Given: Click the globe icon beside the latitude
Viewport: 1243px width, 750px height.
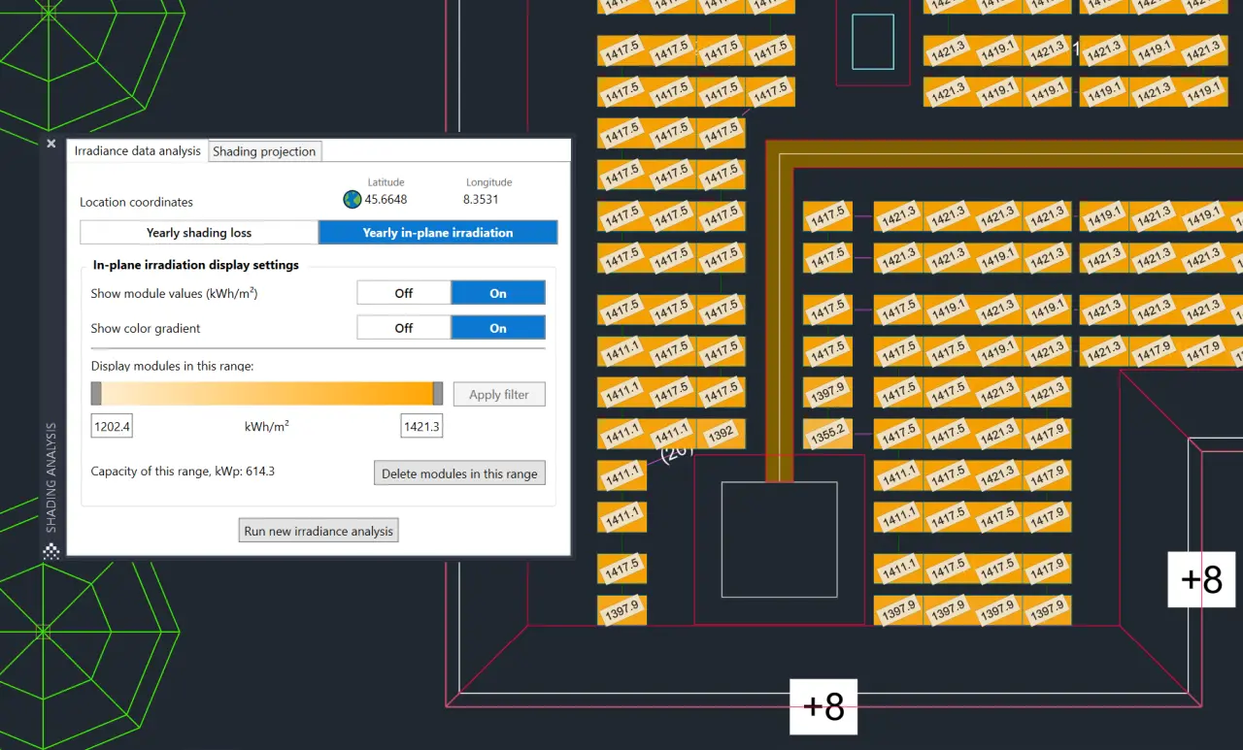Looking at the screenshot, I should (x=353, y=200).
